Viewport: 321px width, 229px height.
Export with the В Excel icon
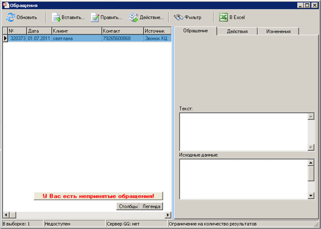coord(224,17)
